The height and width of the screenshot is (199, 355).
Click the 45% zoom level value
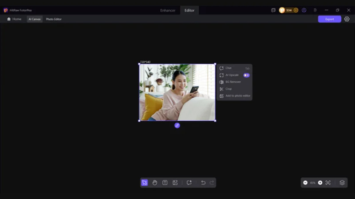click(x=313, y=183)
